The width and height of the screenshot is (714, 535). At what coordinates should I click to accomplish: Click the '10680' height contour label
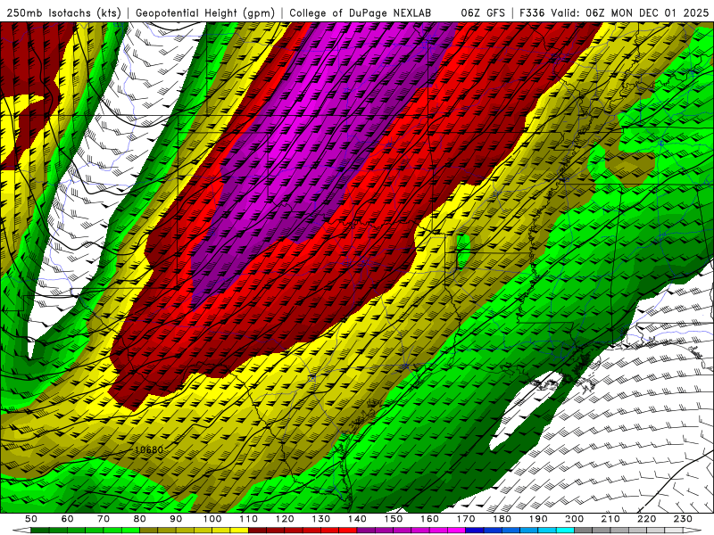(x=149, y=450)
